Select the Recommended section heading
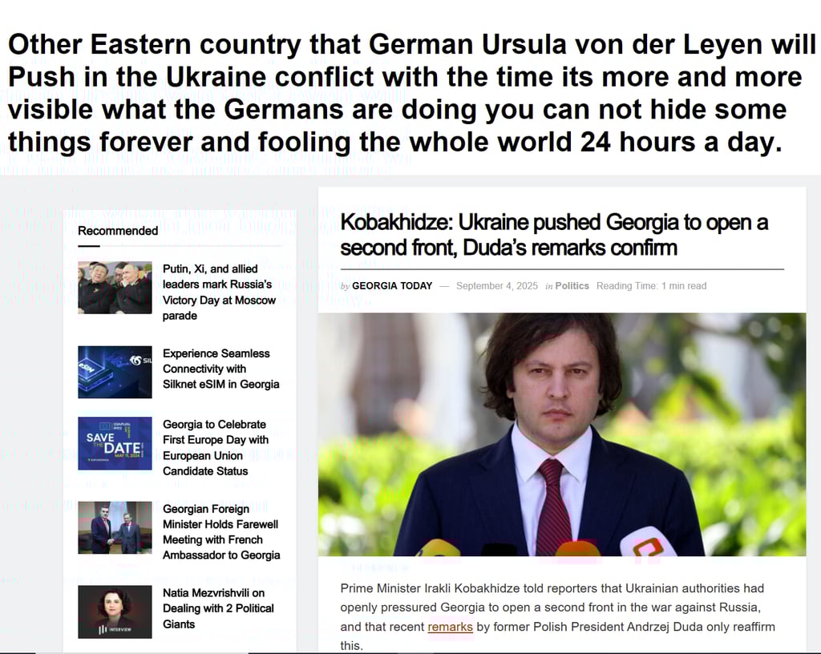This screenshot has height=654, width=821. click(x=118, y=231)
